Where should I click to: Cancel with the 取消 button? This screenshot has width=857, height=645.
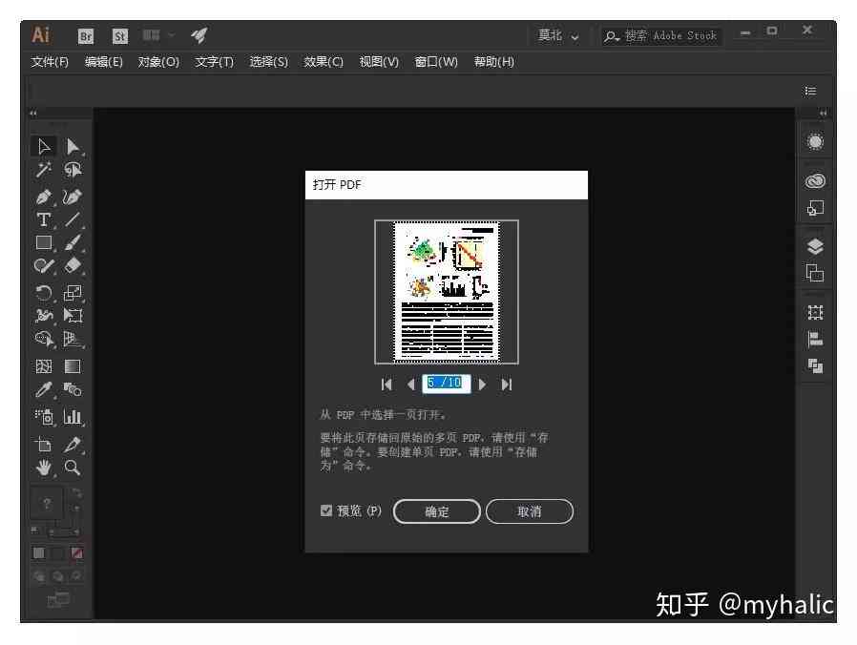coord(529,511)
